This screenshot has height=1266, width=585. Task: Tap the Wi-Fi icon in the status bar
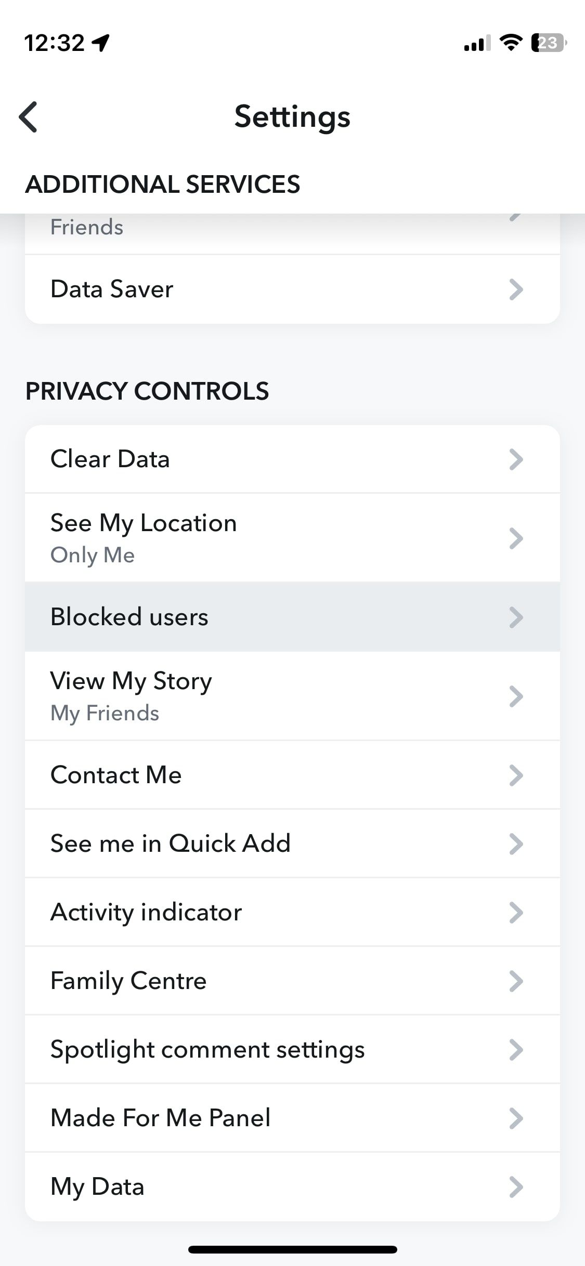click(x=511, y=44)
